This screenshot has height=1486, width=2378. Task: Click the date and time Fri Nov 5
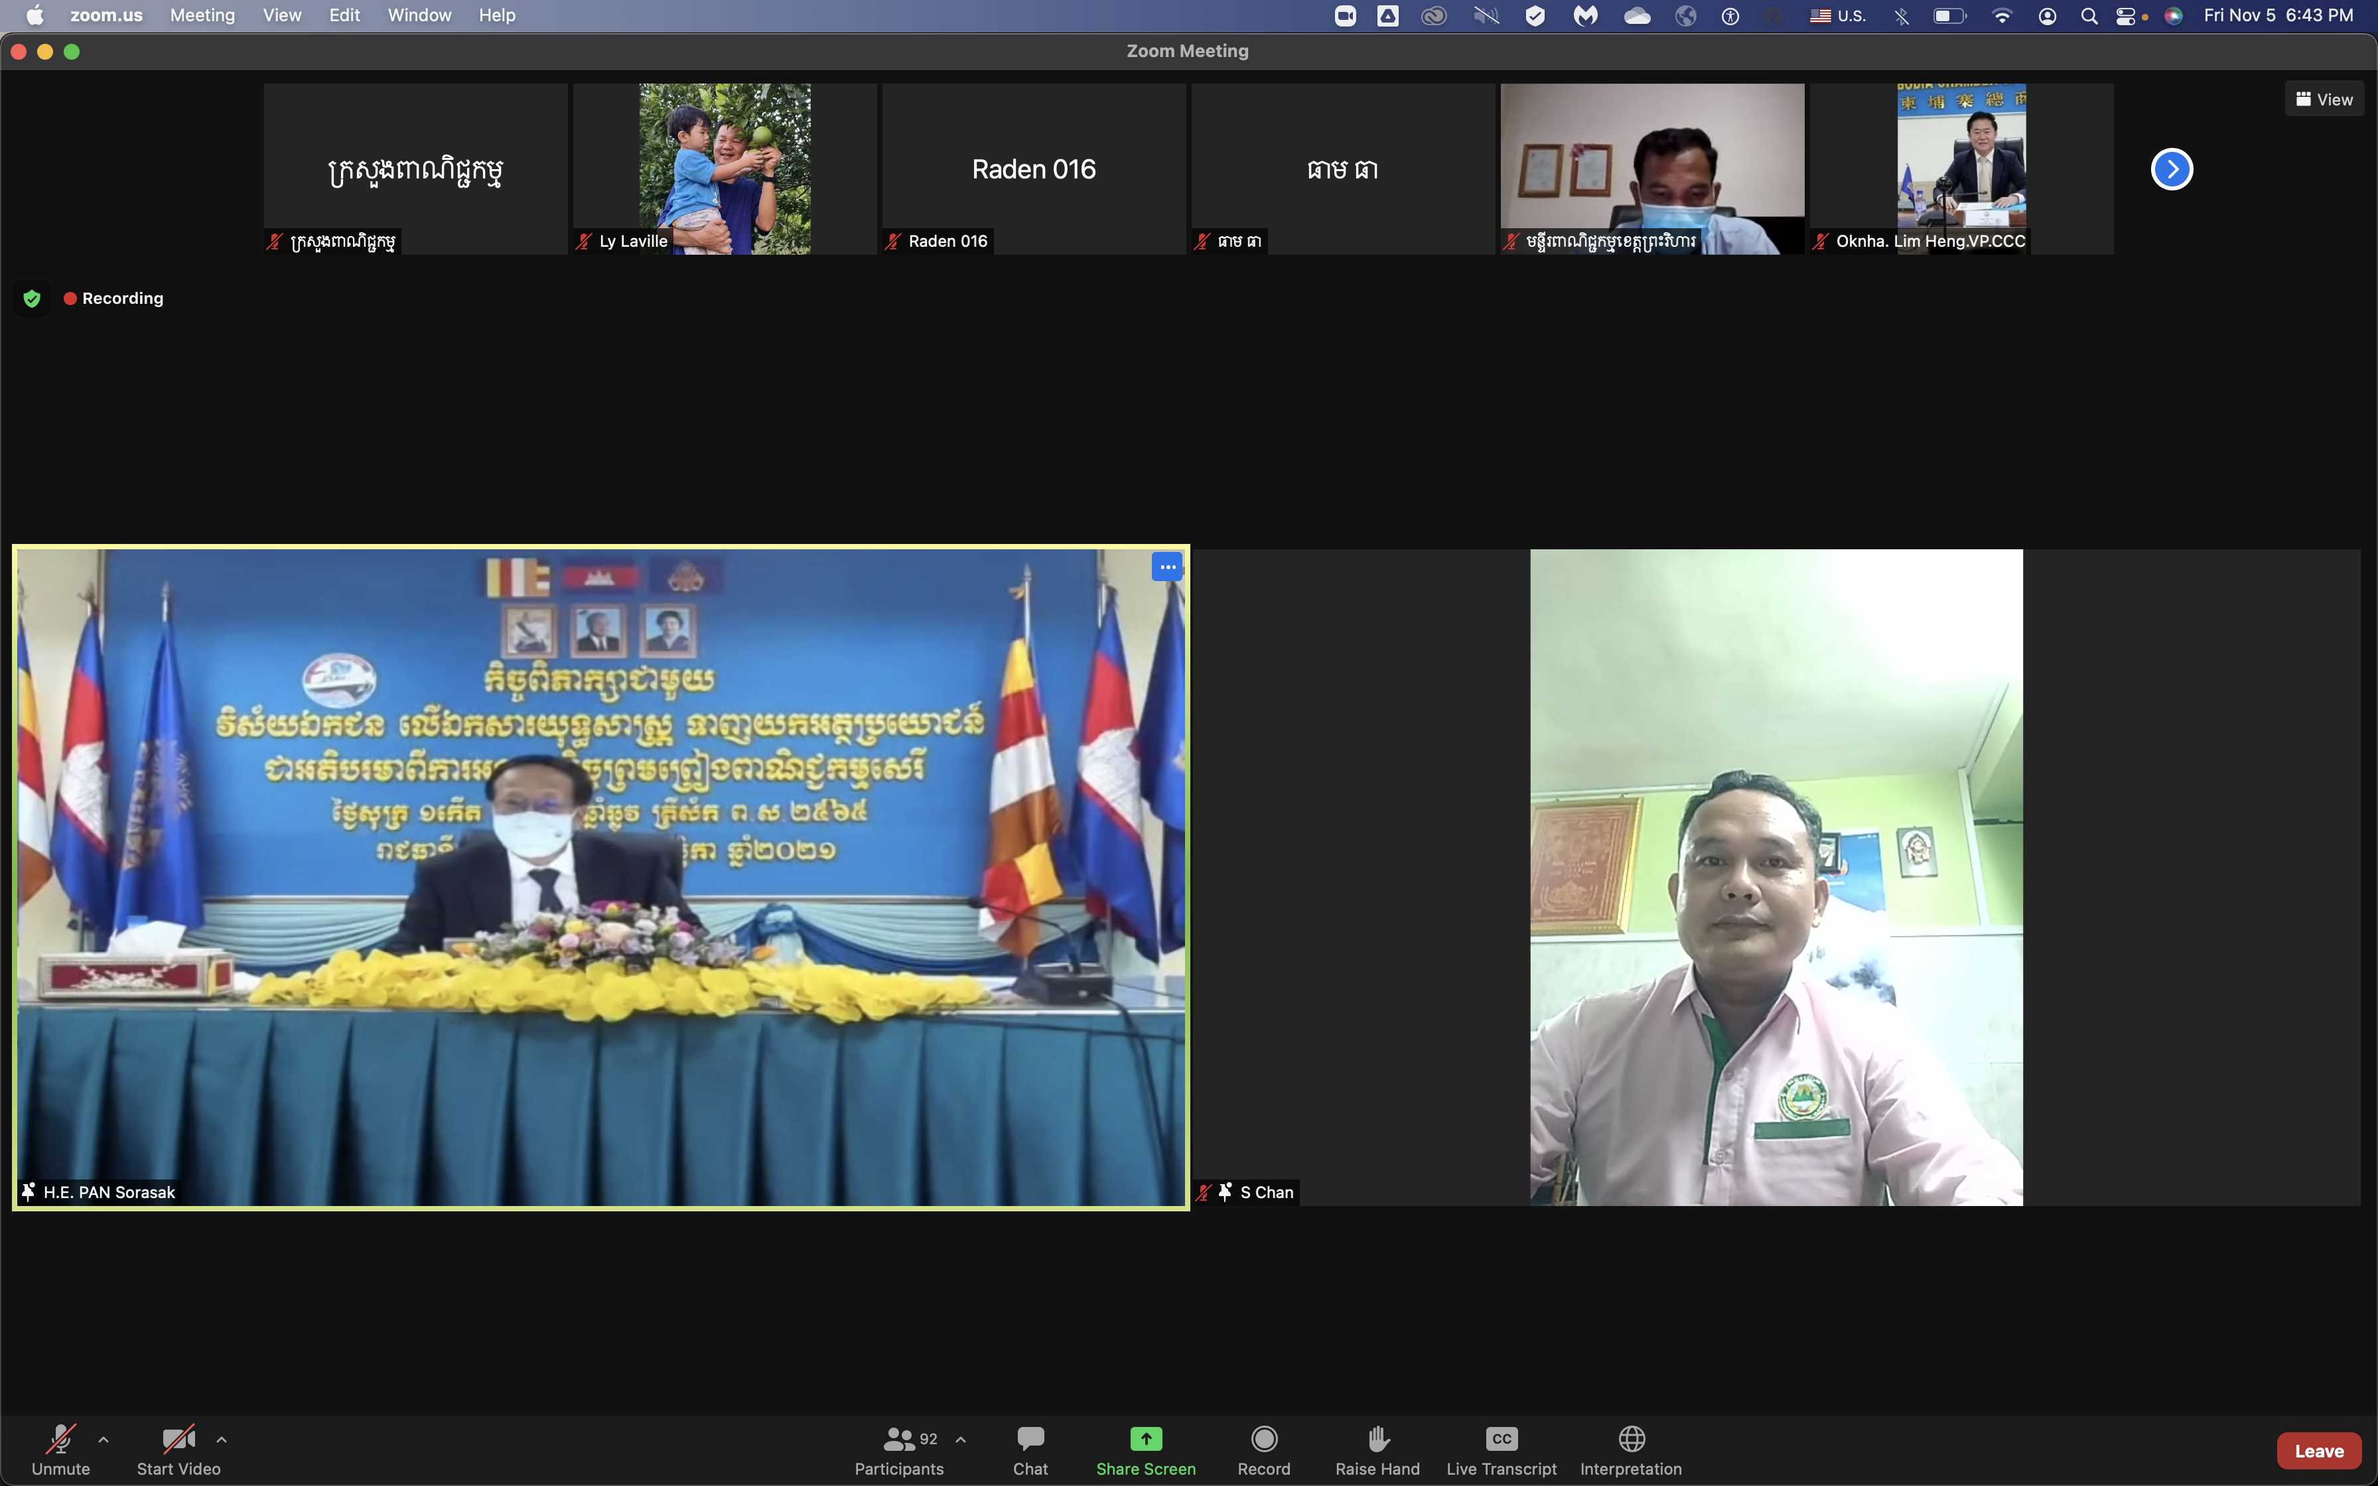[2278, 15]
